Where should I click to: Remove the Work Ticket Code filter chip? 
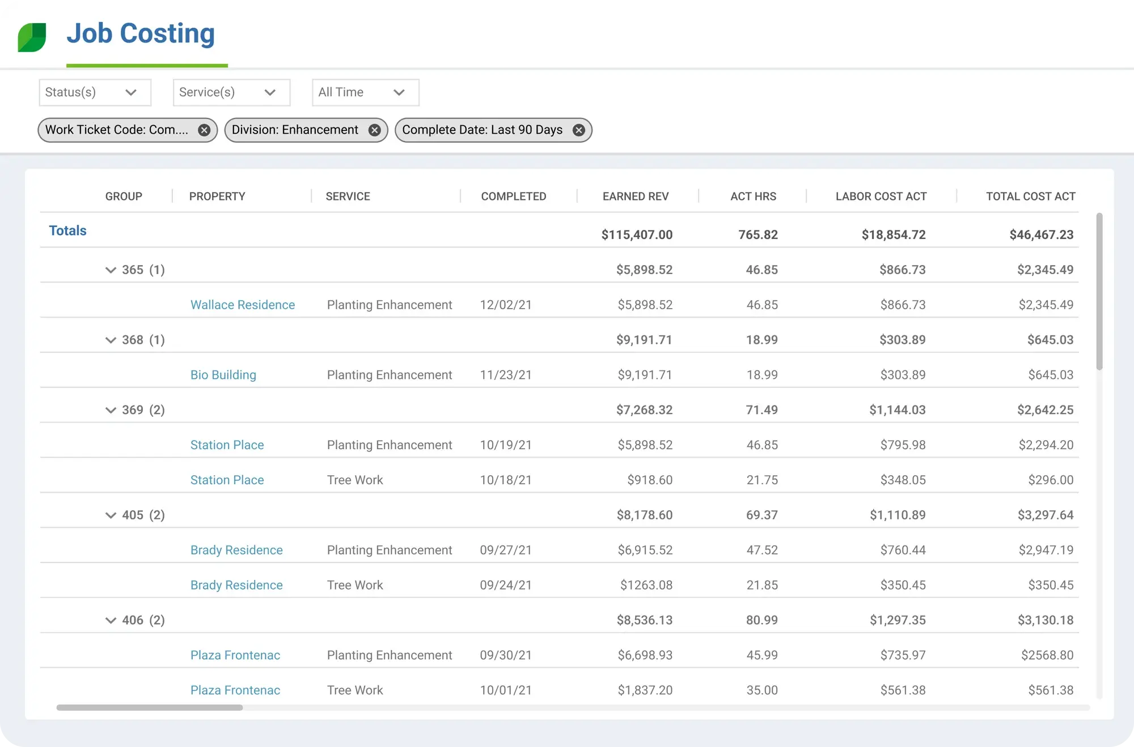(x=204, y=130)
